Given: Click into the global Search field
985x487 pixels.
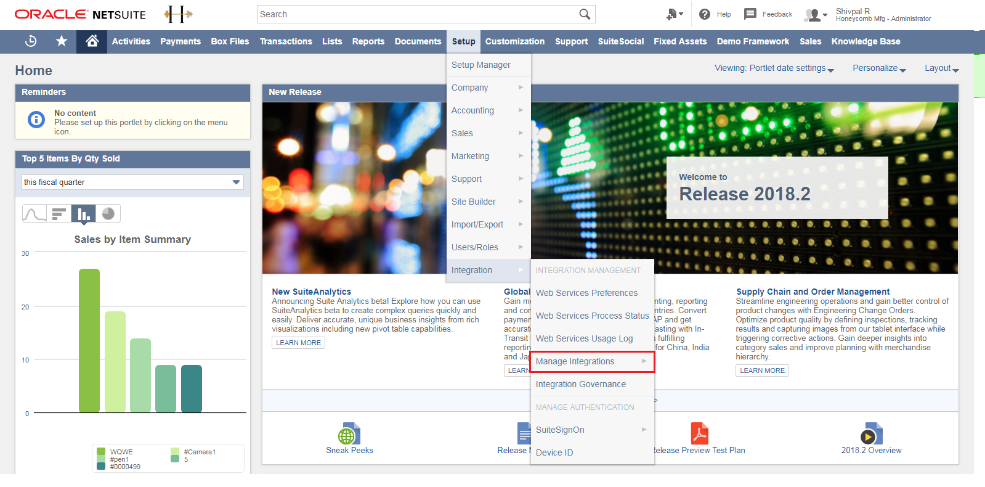Looking at the screenshot, I should [418, 14].
